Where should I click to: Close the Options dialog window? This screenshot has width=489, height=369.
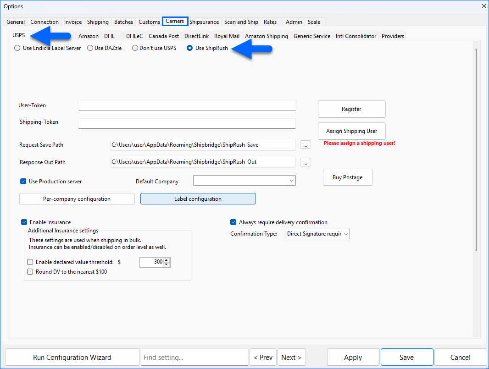pyautogui.click(x=483, y=6)
